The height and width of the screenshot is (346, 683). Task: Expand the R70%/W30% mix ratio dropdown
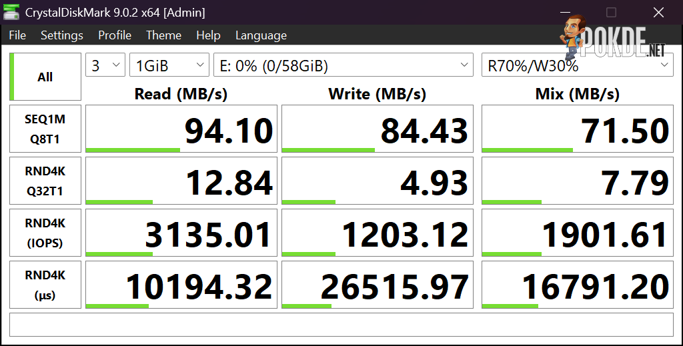click(577, 65)
